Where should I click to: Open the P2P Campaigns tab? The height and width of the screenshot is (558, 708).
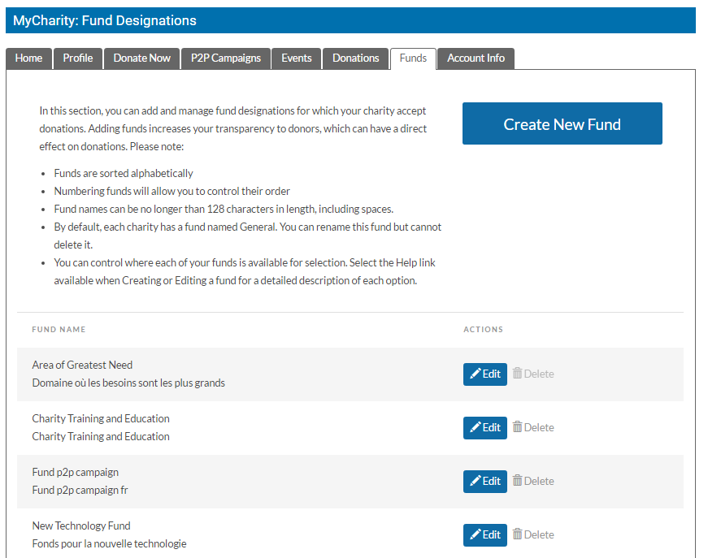(226, 58)
